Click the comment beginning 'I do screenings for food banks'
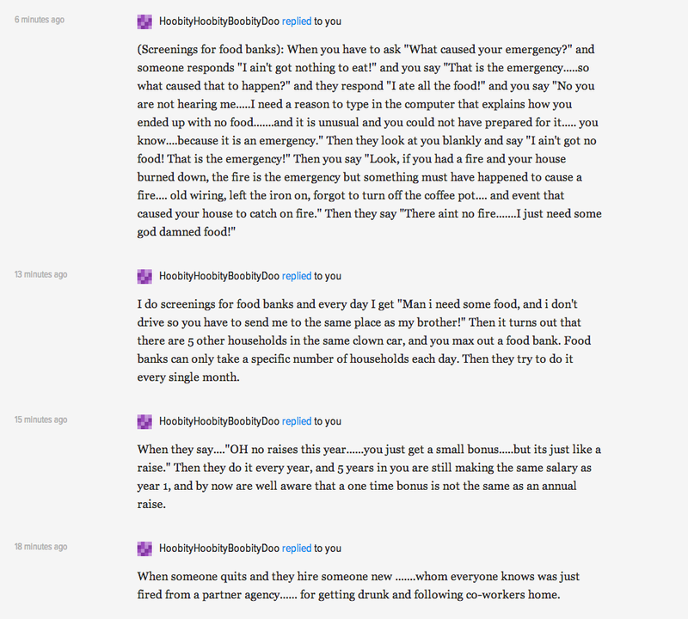The image size is (688, 619). pyautogui.click(x=364, y=340)
